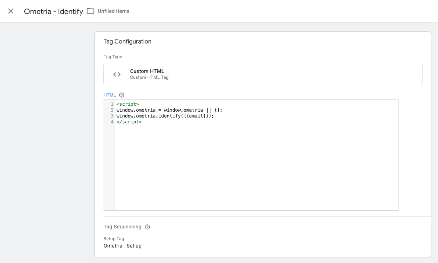Open the Tag Sequencing help icon
Screen dimensions: 438x263
pos(147,227)
